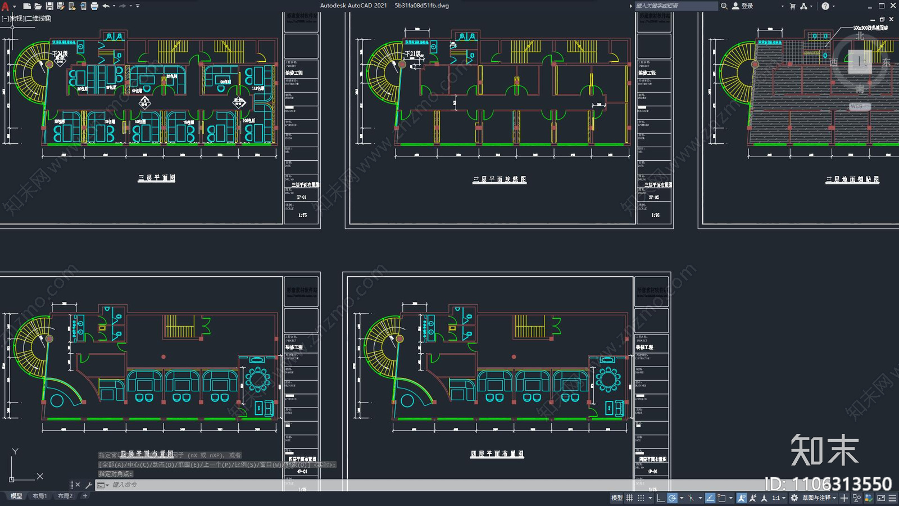Open the Redo history dropdown arrow
Viewport: 899px width, 506px height.
130,6
